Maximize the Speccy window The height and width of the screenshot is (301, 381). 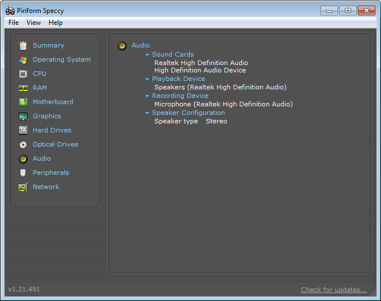tap(348, 11)
